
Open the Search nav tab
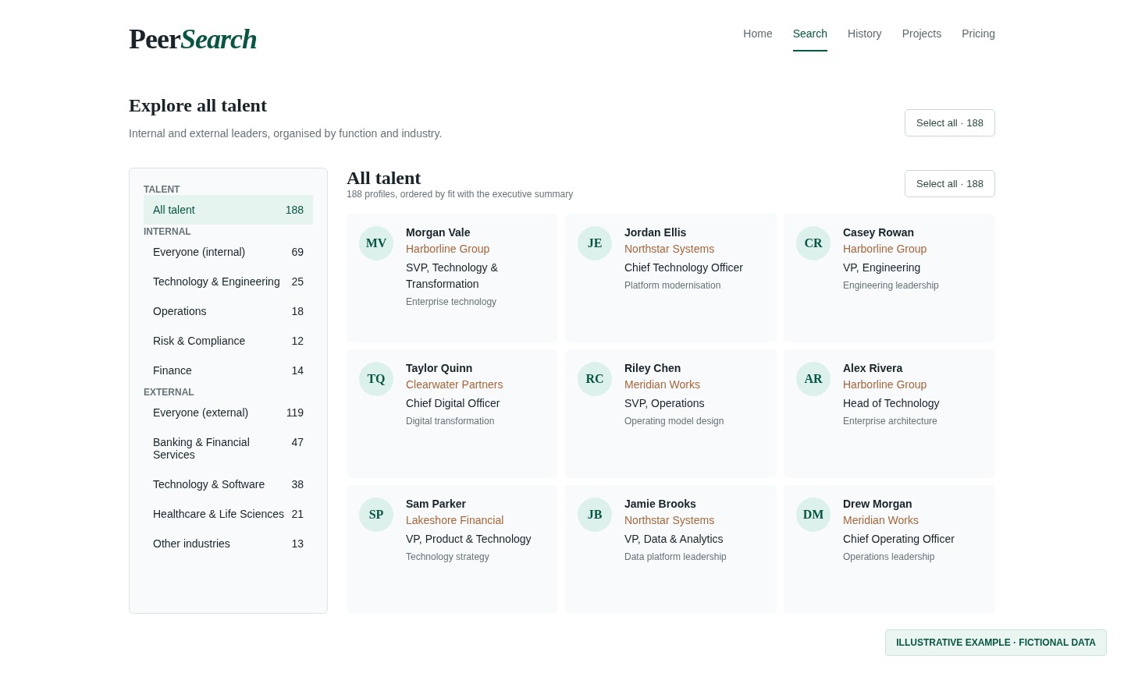[x=810, y=34]
